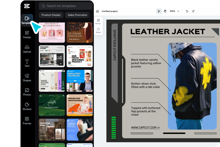Select the Text tool in sidebar
Screen dimensions: 220x147
[x=27, y=63]
